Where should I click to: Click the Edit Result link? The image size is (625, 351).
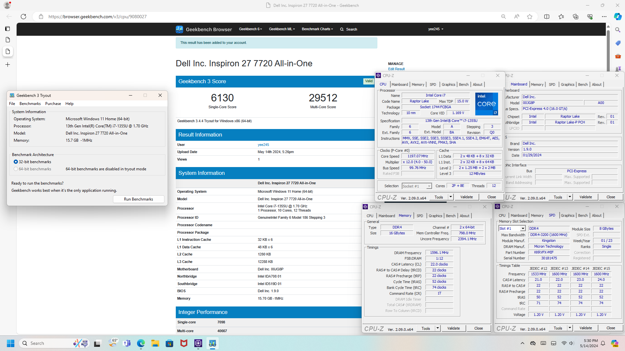pyautogui.click(x=396, y=69)
